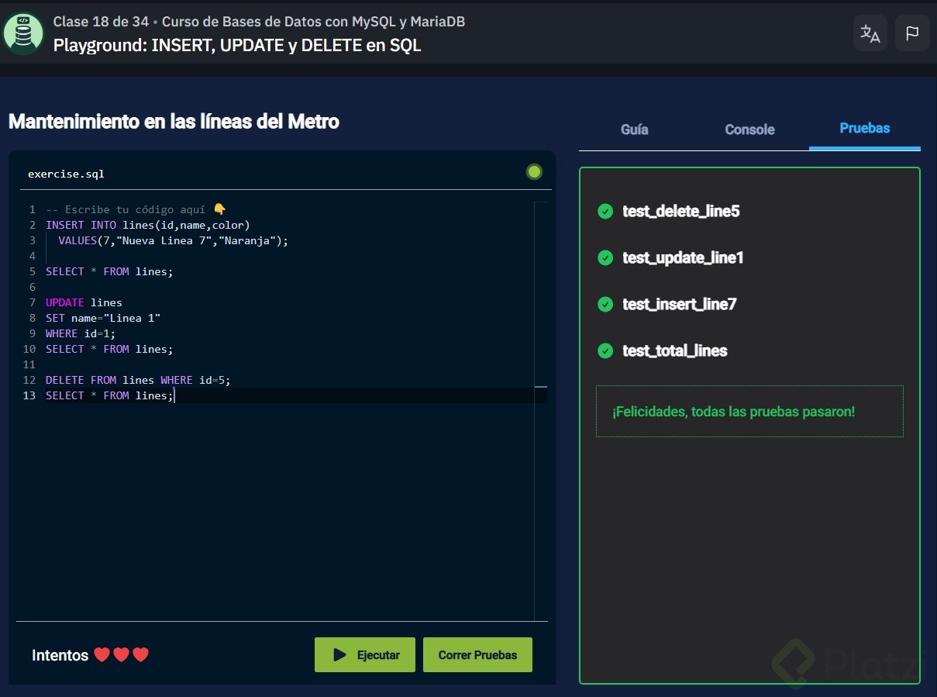Place cursor at end of line 13

174,395
